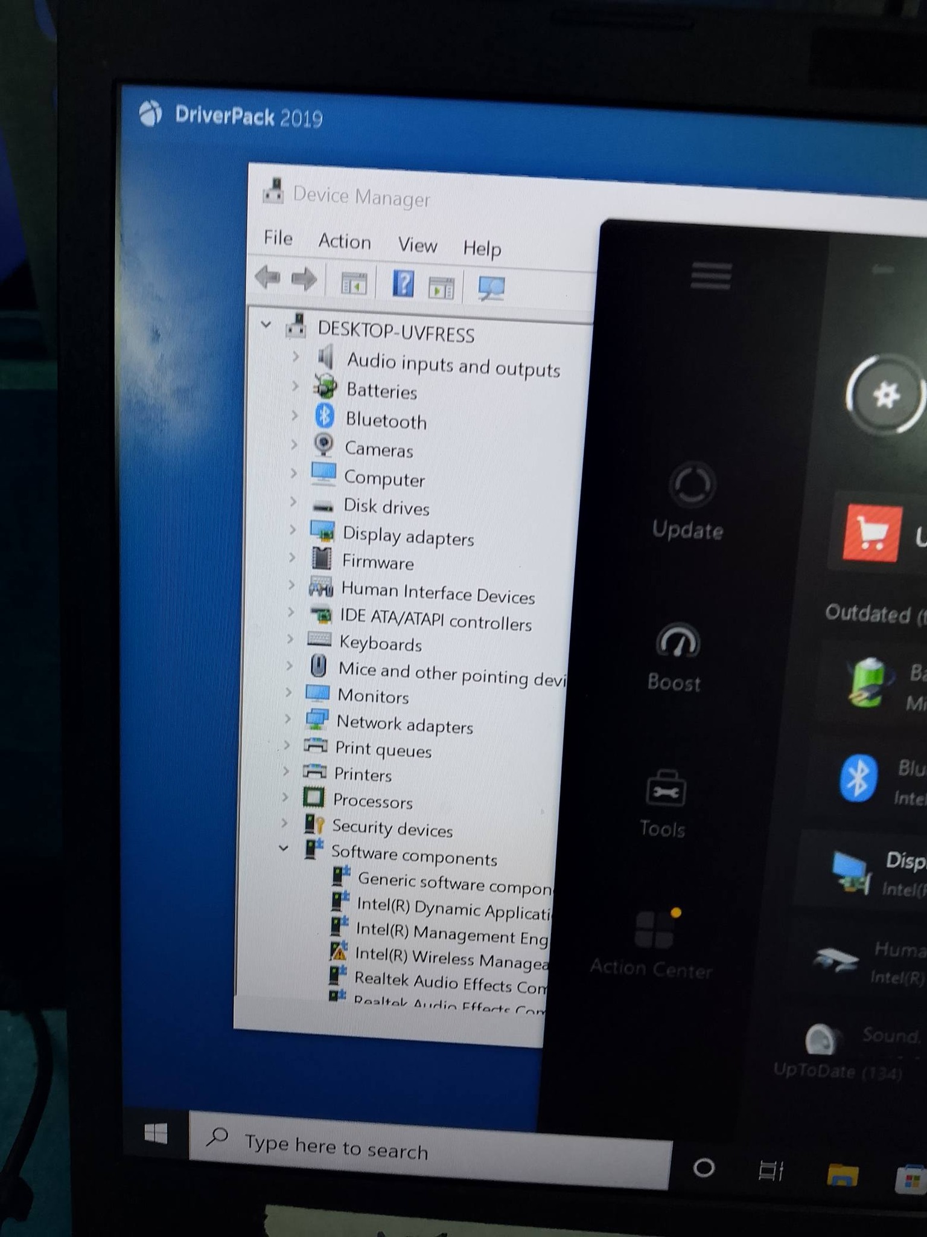Click the blue Help question mark icon

point(403,283)
